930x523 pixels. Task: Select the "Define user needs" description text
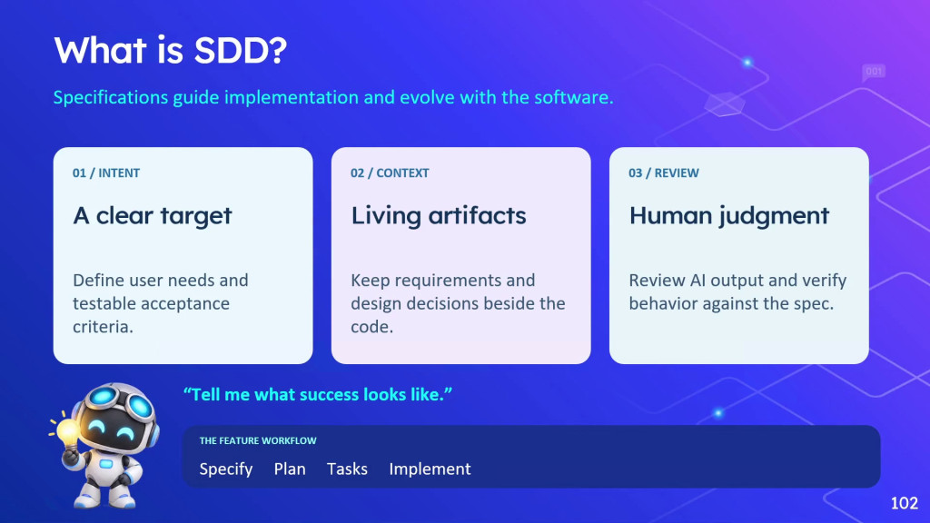tap(161, 303)
